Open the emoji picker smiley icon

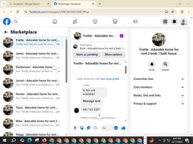pos(116,128)
